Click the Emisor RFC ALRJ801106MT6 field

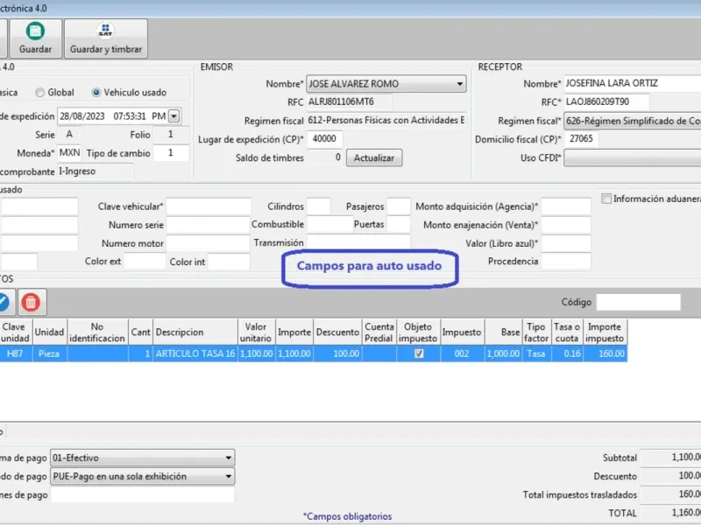click(x=349, y=101)
